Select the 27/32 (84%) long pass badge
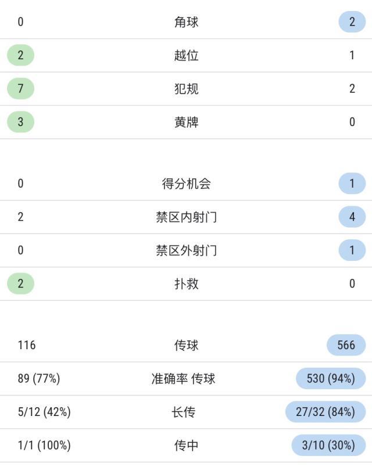 pyautogui.click(x=325, y=412)
